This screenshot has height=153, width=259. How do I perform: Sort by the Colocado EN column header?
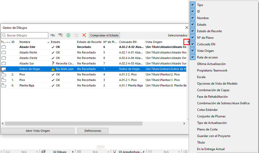tap(132, 42)
